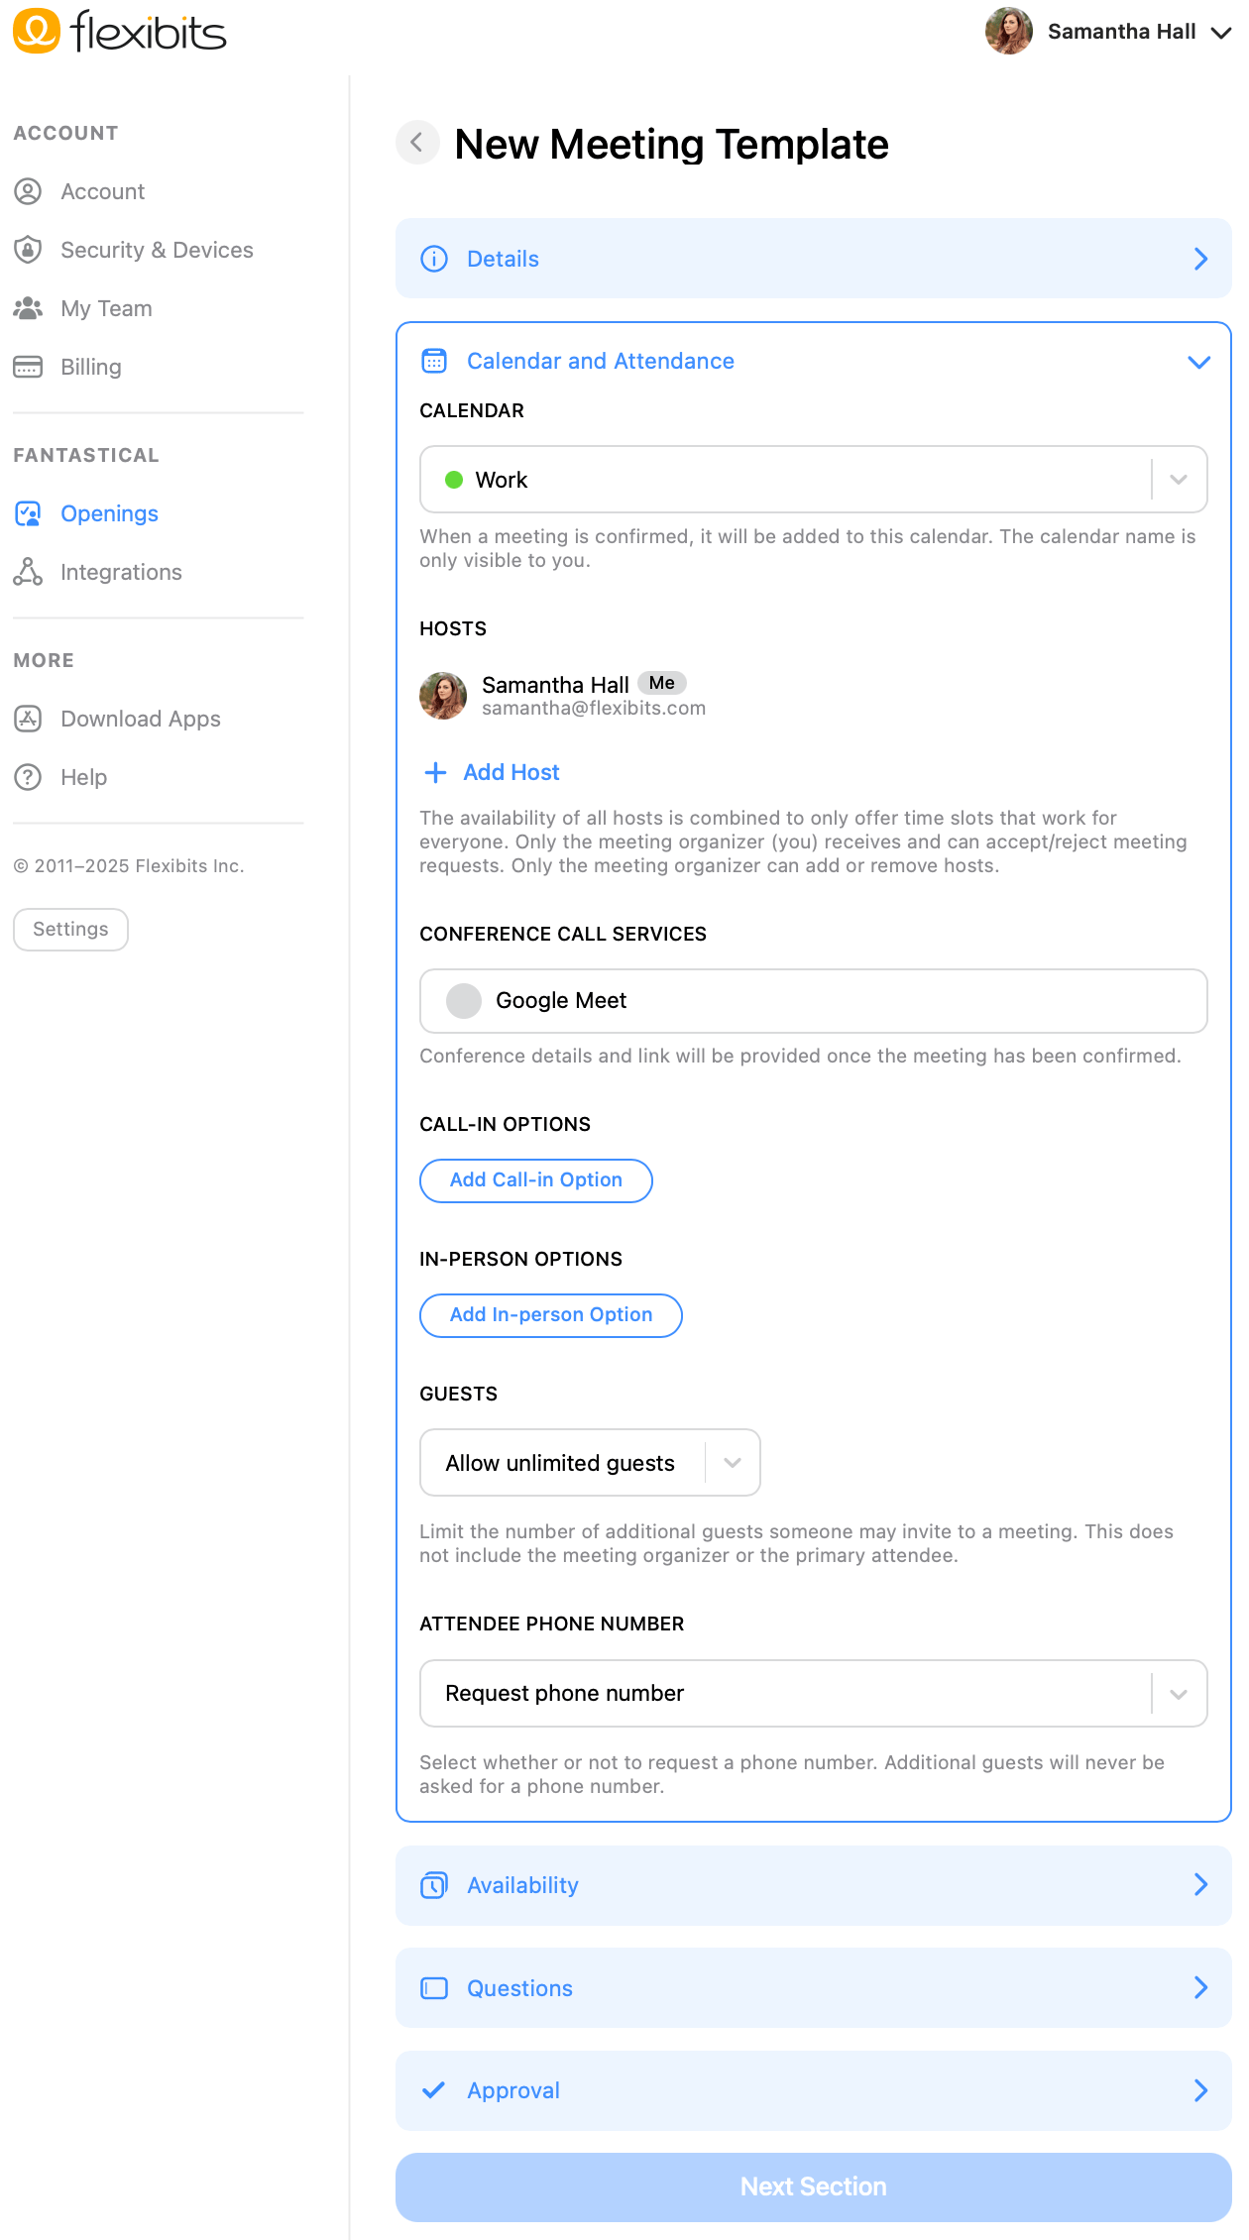Click the My Team people icon
1249x2240 pixels.
point(28,308)
